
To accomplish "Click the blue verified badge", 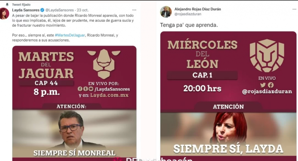I will [x=42, y=10].
